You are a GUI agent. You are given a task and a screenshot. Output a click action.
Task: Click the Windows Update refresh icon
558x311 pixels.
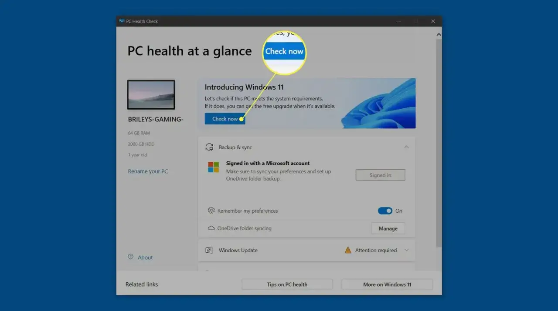209,250
